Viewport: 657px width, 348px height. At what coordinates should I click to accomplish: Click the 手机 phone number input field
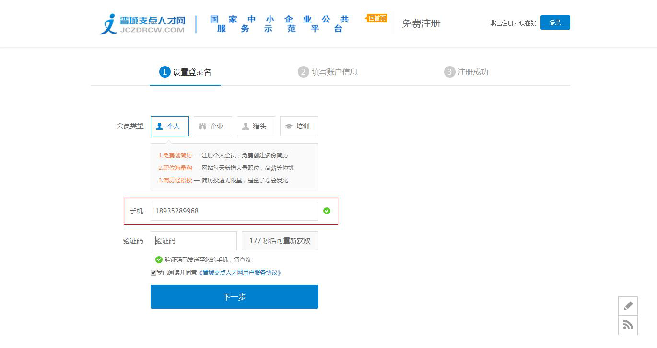coord(235,211)
